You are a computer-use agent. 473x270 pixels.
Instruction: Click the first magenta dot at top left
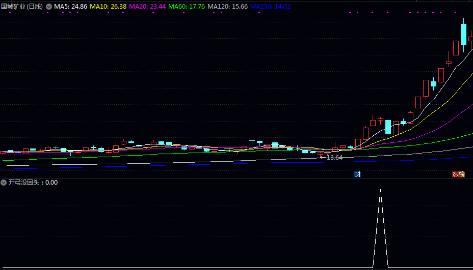9,12
